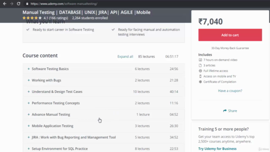270x152 pixels.
Task: Click the 26:30 duration of Mobile Application Testing
Action: (x=174, y=126)
